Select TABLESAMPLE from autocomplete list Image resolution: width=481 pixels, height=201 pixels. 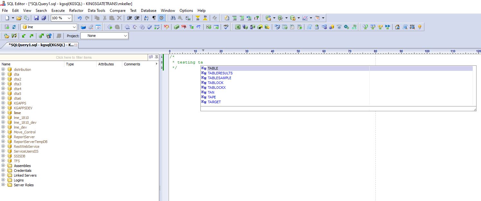[x=219, y=78]
